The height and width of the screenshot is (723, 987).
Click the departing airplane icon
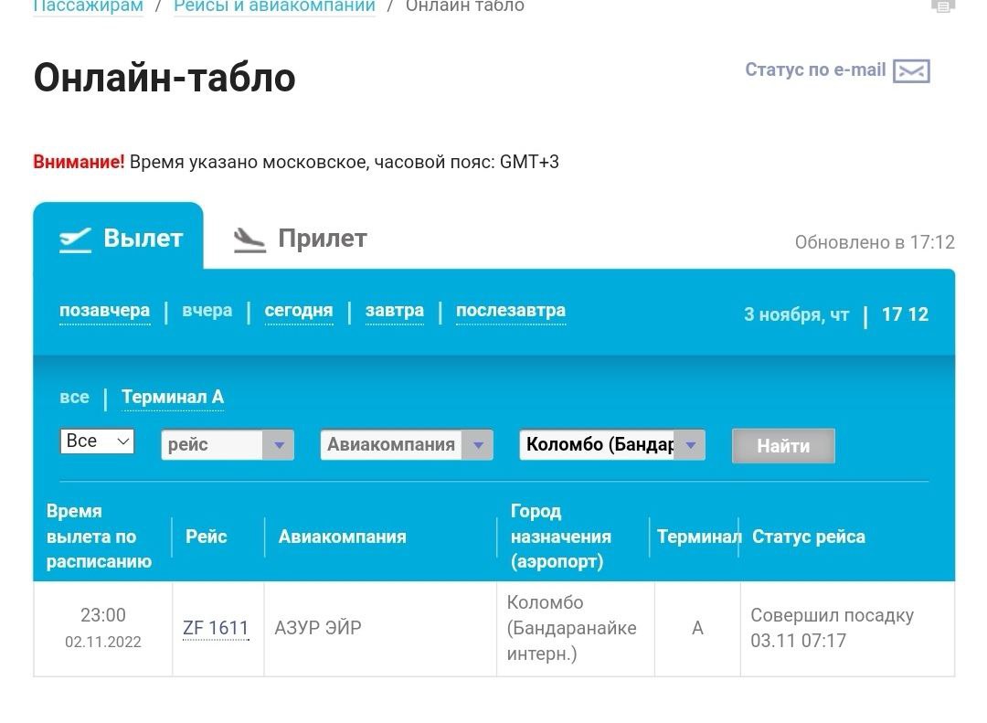75,239
